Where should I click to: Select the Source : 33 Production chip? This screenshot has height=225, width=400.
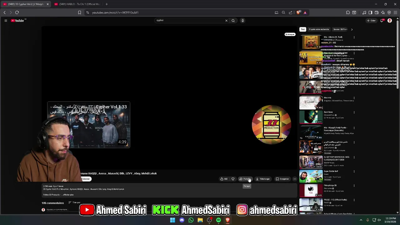tap(340, 29)
